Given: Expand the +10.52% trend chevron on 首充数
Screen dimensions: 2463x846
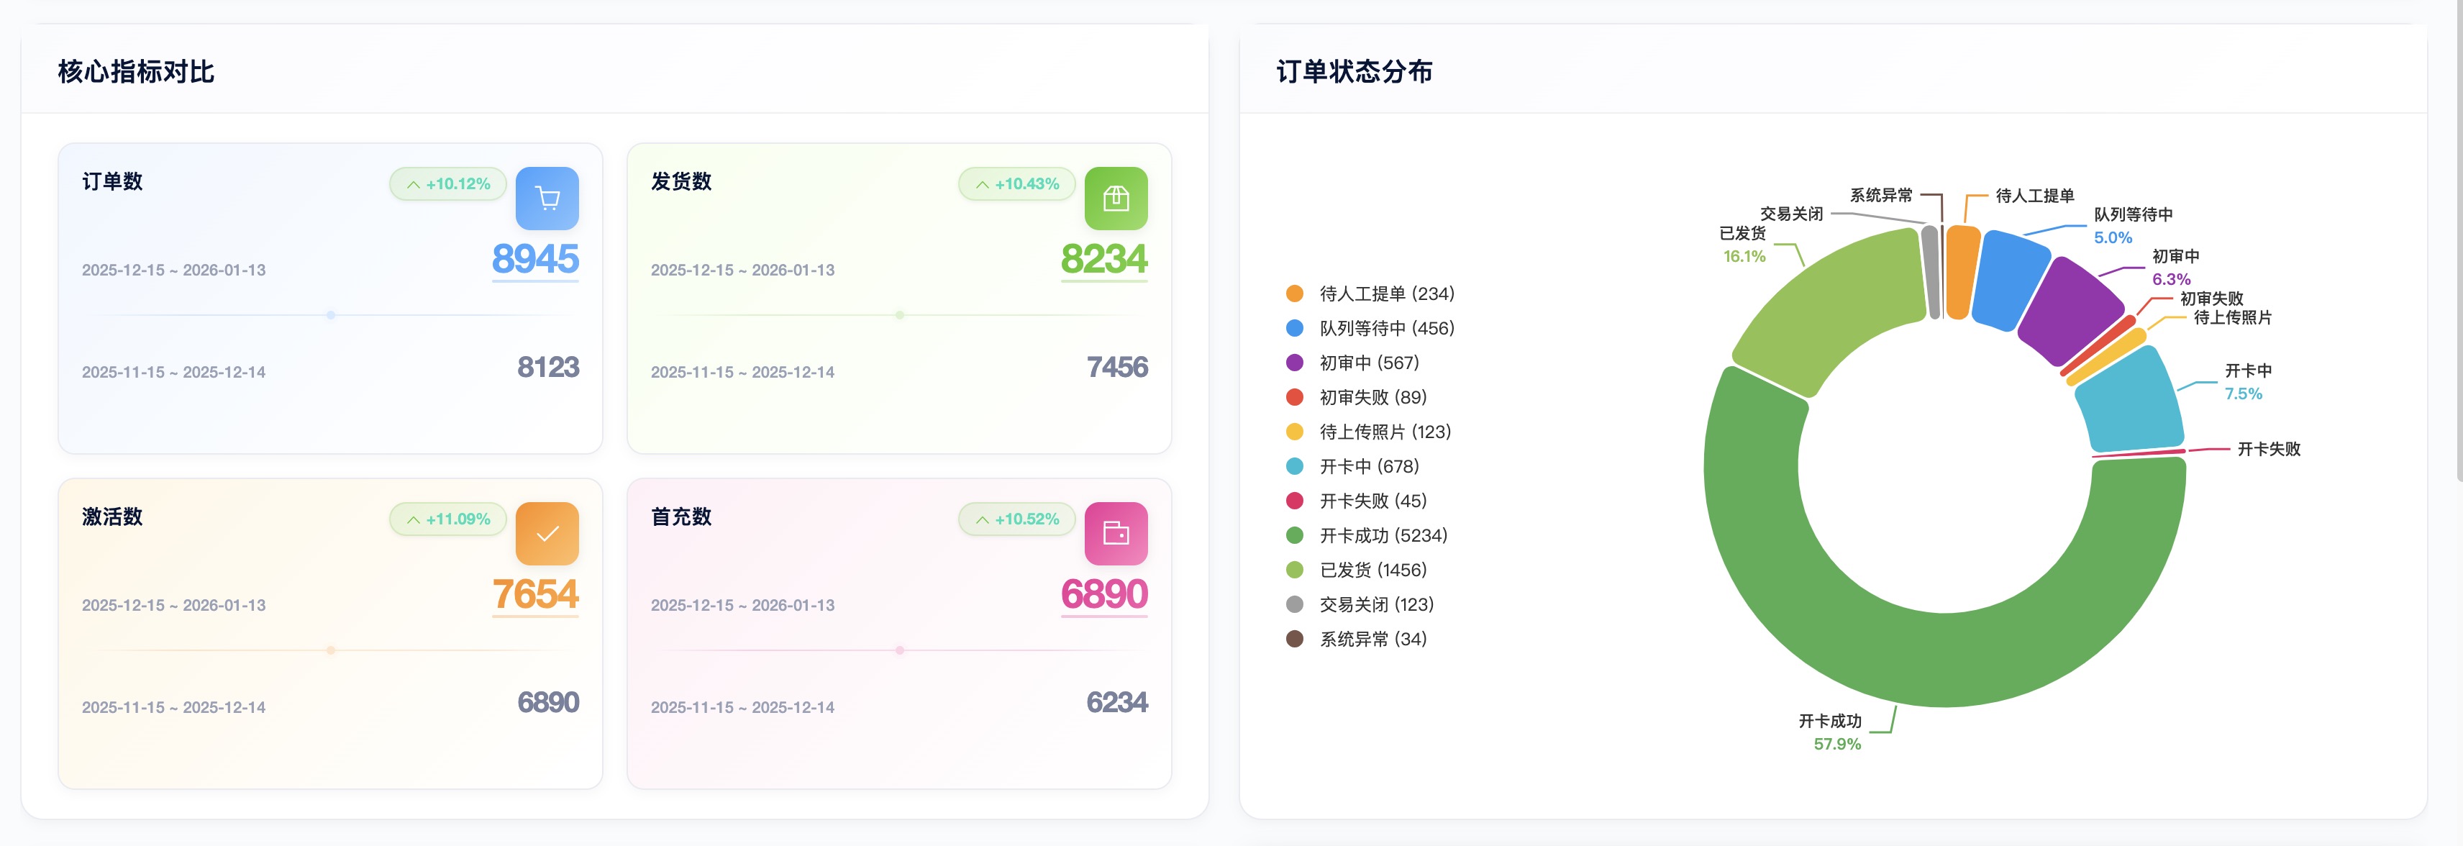Looking at the screenshot, I should 981,519.
